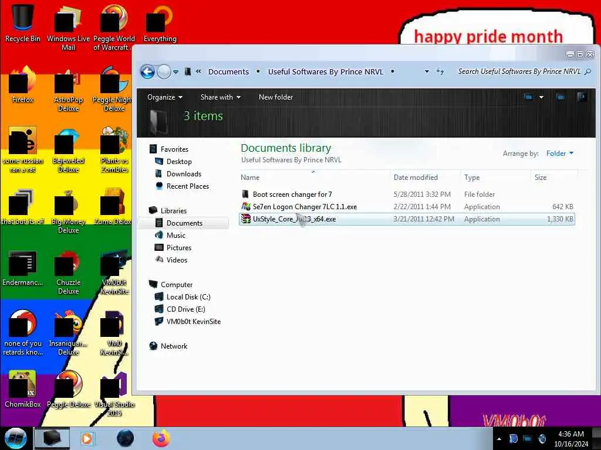Screen dimensions: 601x450
Task: Open AstroPop Deluxe desktop shortcut
Action: [x=68, y=89]
